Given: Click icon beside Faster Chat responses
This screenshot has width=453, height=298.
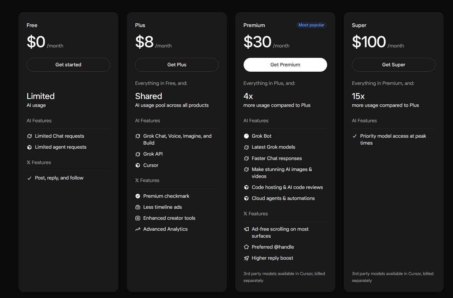Looking at the screenshot, I should 246,158.
